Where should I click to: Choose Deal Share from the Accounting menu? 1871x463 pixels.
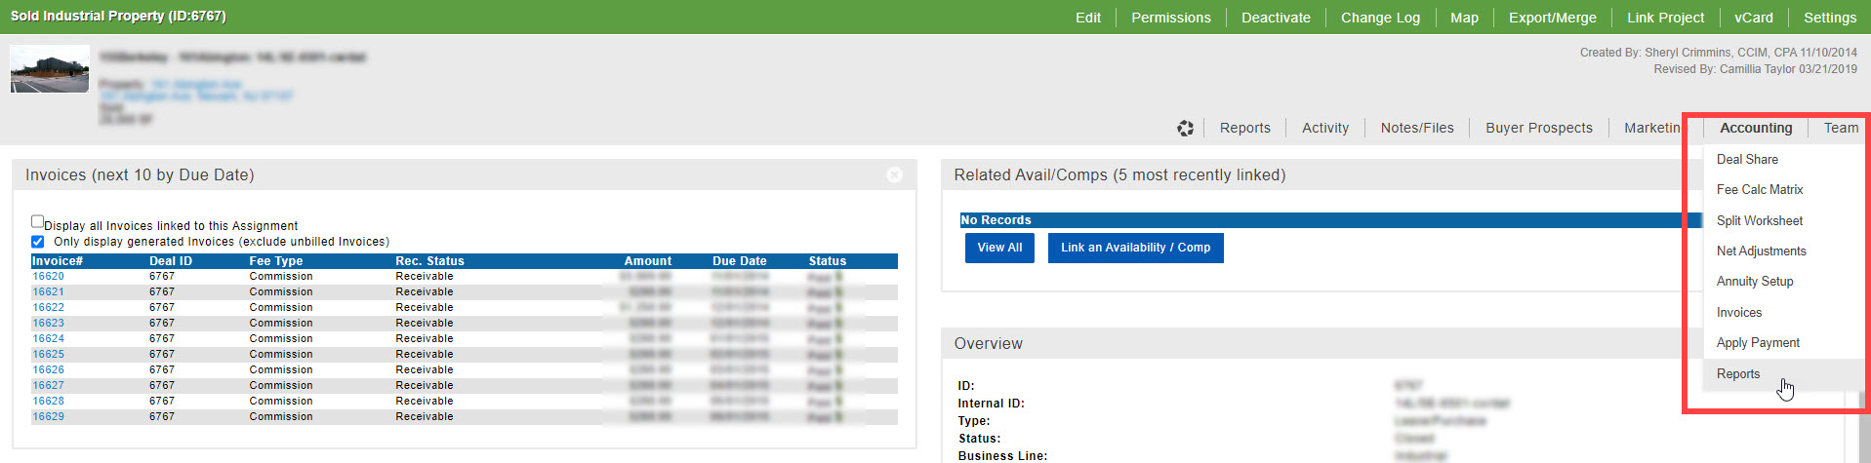pos(1747,159)
